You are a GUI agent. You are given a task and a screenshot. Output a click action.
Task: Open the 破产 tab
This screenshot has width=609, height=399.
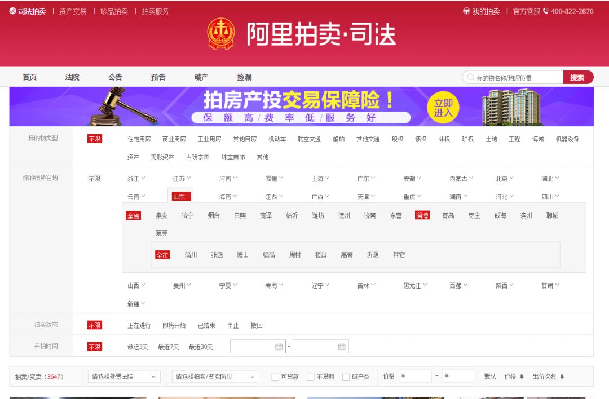click(201, 77)
